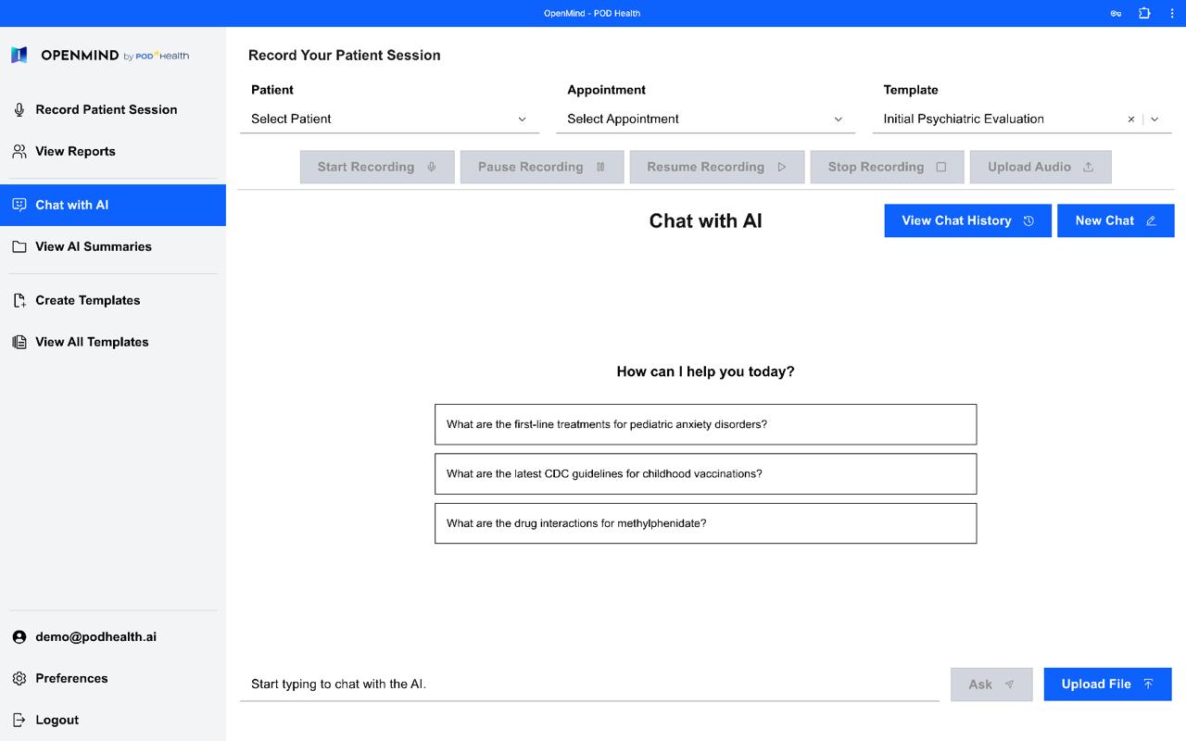This screenshot has width=1186, height=741.
Task: Open the extensions puzzle icon
Action: click(1144, 13)
